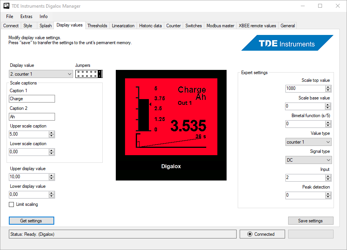Viewport: 347px width, 250px height.
Task: Open the Extras menu
Action: click(26, 17)
